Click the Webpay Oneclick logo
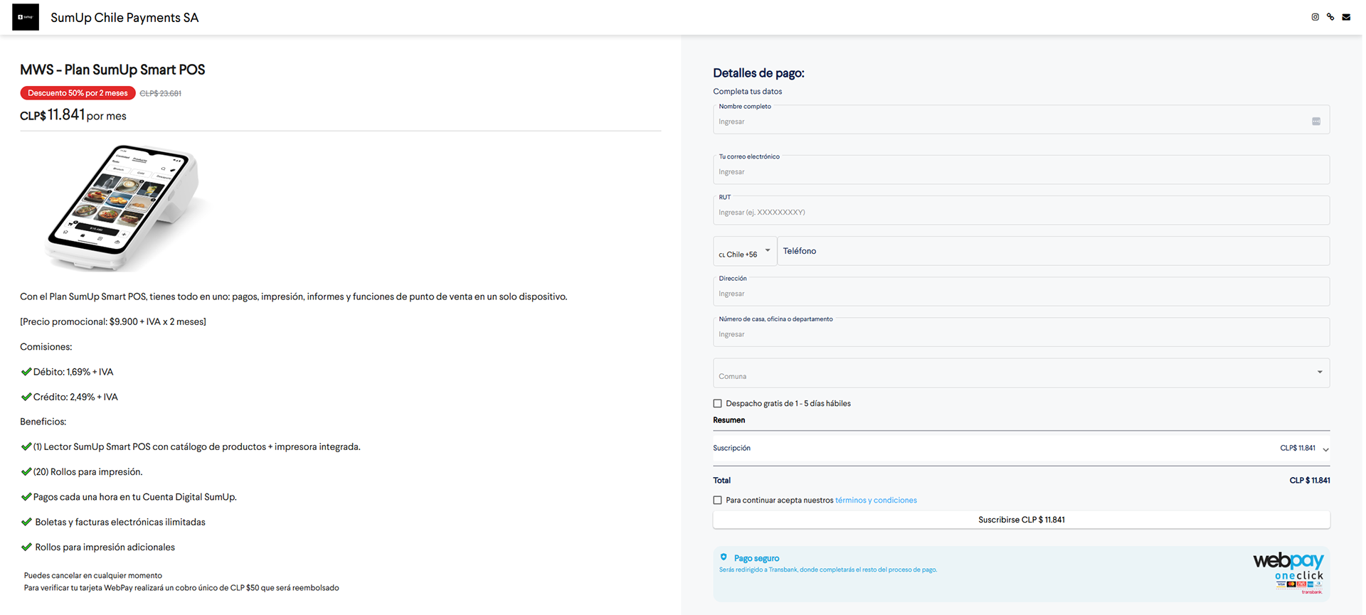The image size is (1366, 615). point(1288,573)
